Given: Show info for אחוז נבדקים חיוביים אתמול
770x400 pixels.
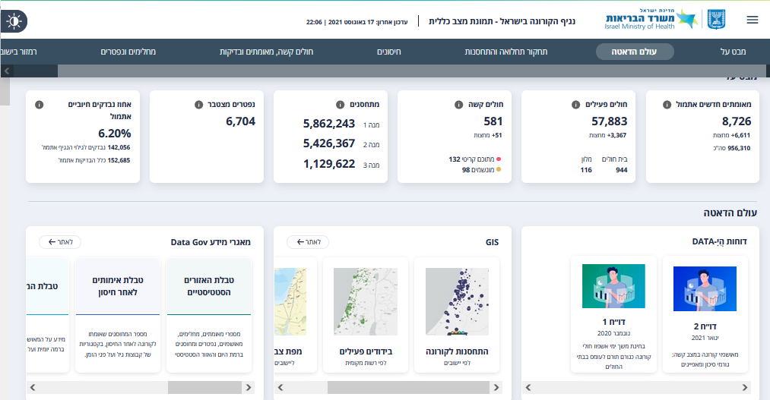Looking at the screenshot, I should tap(40, 105).
